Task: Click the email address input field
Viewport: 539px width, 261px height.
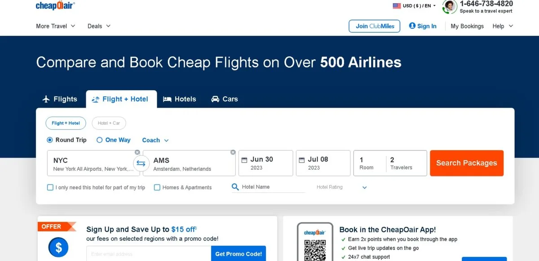Action: [x=149, y=254]
